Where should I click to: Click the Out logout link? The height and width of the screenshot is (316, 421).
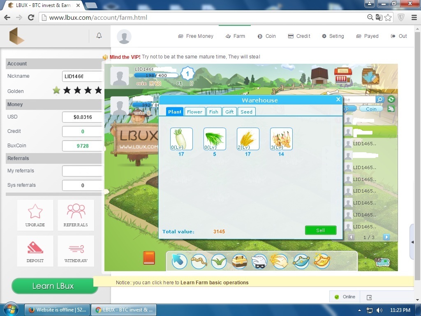(x=399, y=36)
